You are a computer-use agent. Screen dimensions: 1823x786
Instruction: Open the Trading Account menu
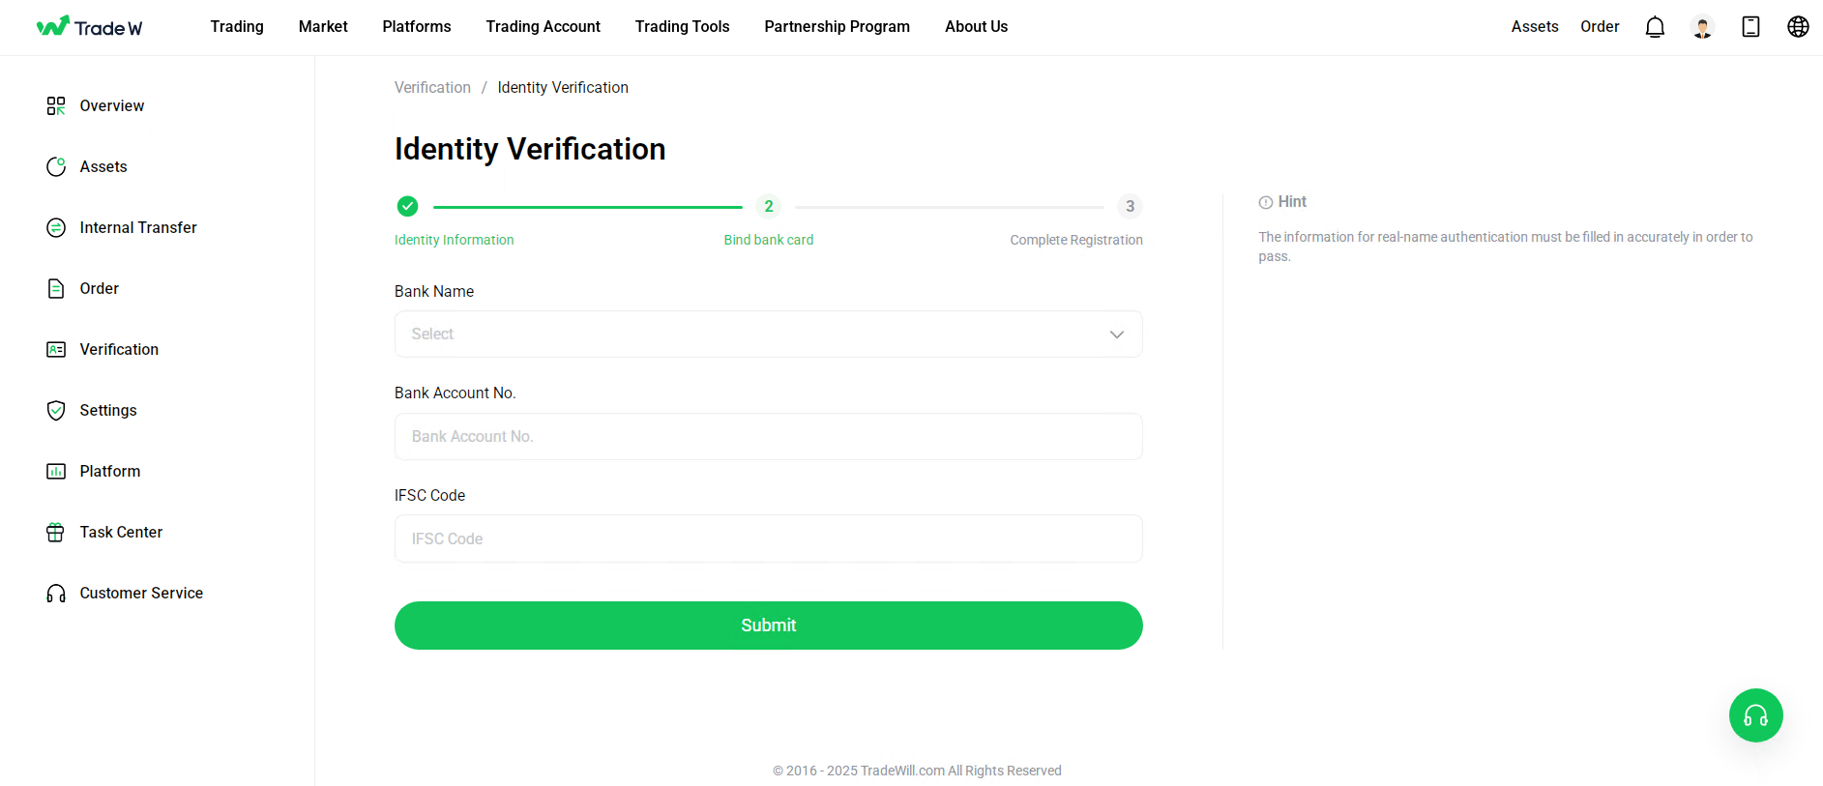(543, 27)
